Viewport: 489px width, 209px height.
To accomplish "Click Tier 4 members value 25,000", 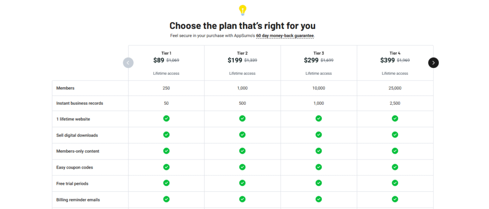I will point(395,89).
